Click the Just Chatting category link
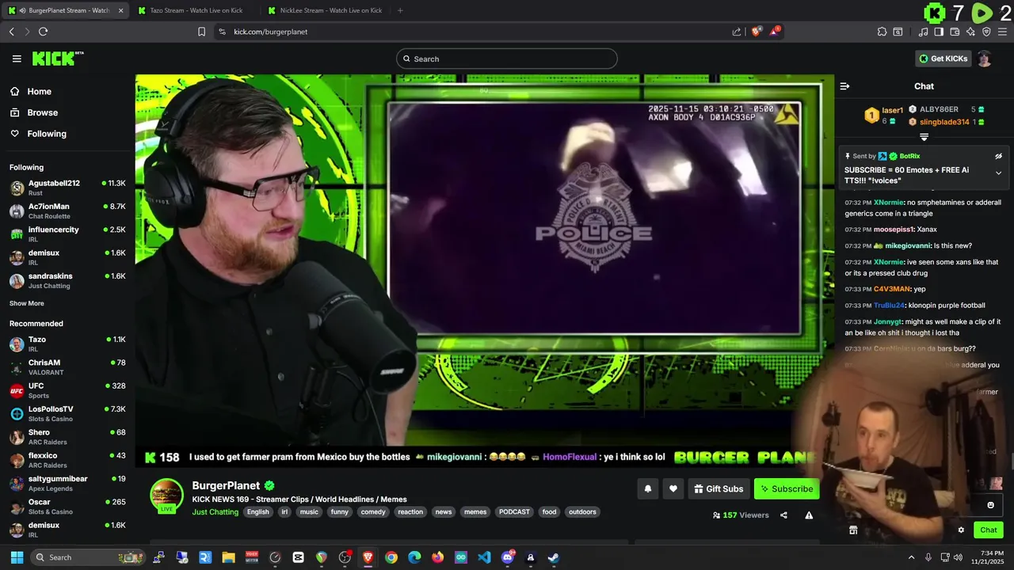The image size is (1014, 570). point(215,512)
